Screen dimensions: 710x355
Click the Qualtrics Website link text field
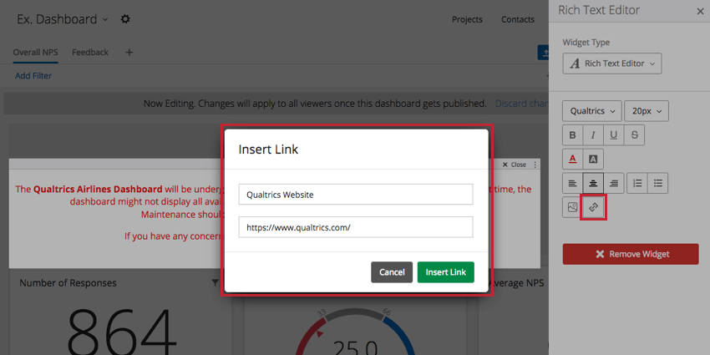pyautogui.click(x=356, y=195)
